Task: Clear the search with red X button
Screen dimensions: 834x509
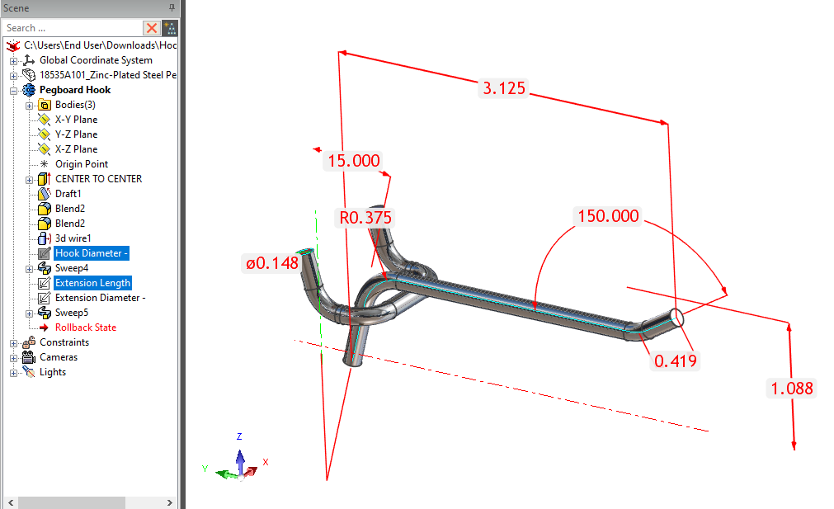Action: pyautogui.click(x=152, y=28)
